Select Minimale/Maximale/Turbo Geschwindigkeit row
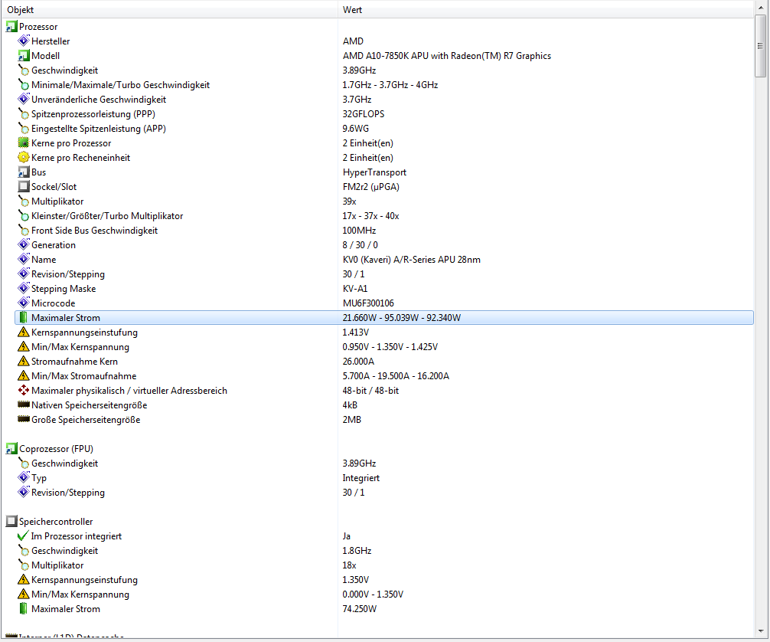The width and height of the screenshot is (770, 642). (x=384, y=84)
